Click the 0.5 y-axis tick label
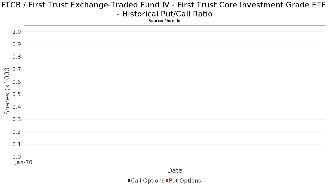 click(x=17, y=94)
